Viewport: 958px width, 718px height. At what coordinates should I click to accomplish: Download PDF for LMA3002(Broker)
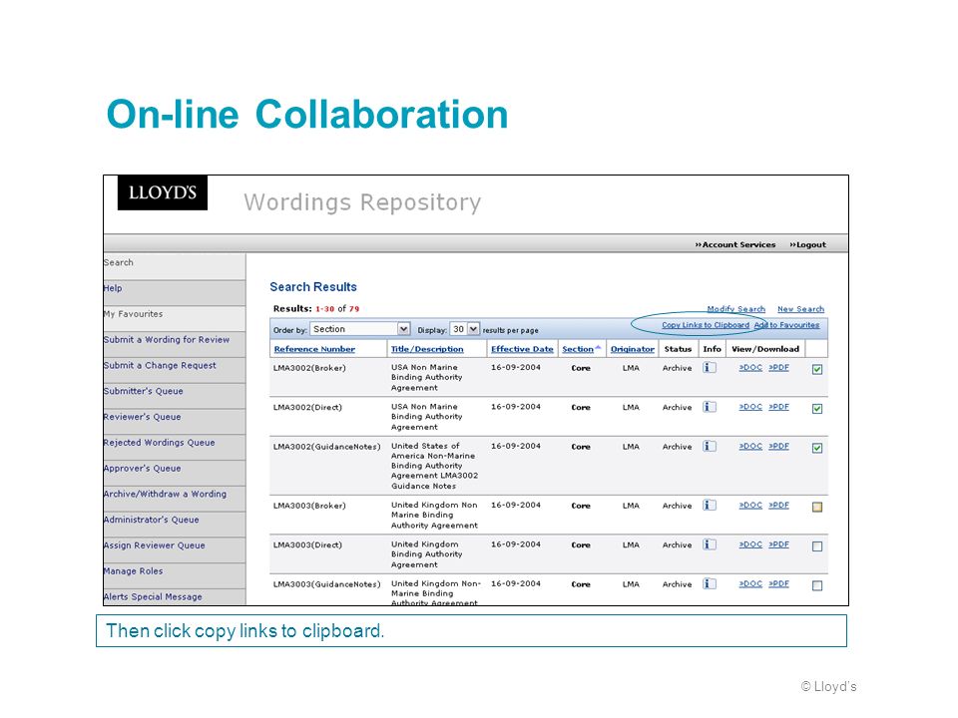click(x=779, y=368)
